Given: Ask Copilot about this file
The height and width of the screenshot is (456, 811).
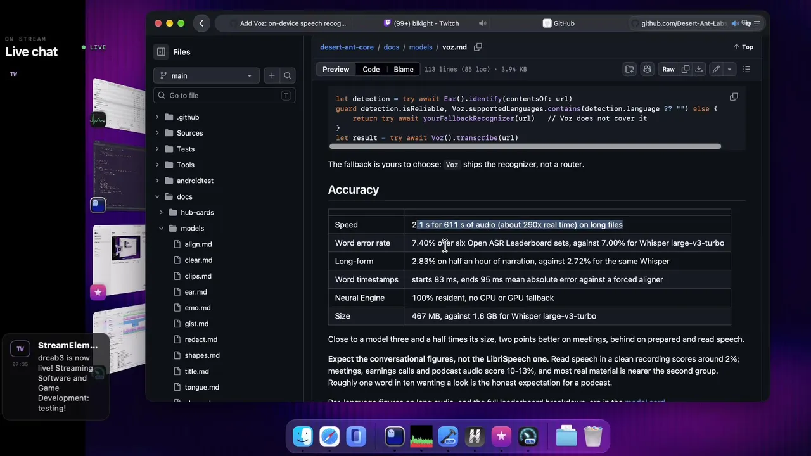Looking at the screenshot, I should (x=647, y=69).
